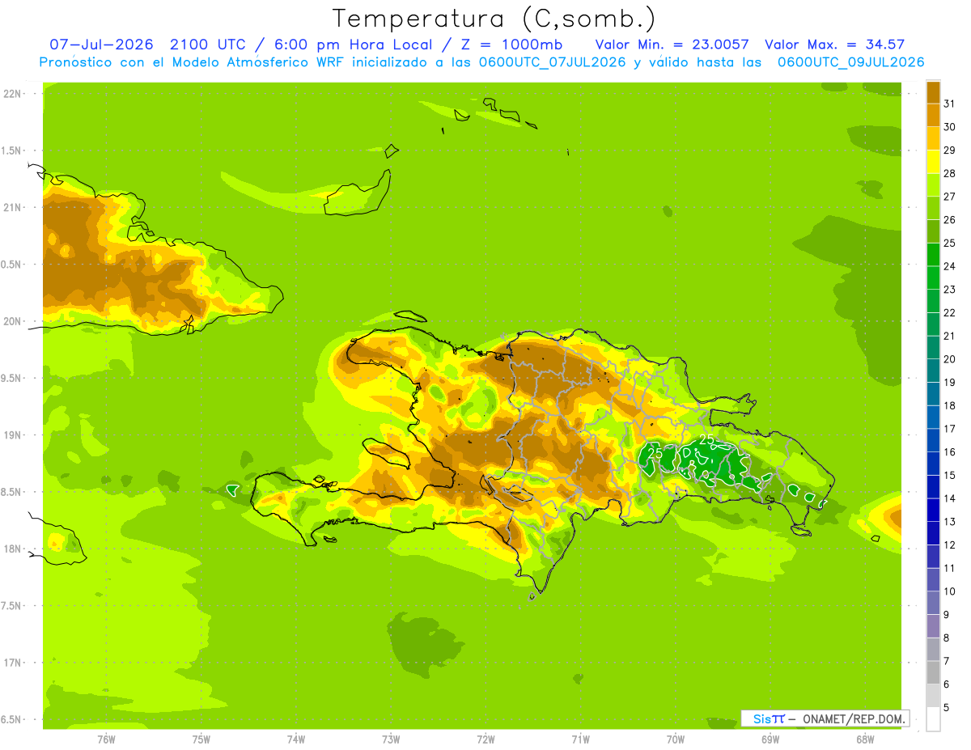Click the "2100 UTC" forecast time
The width and height of the screenshot is (971, 750).
210,44
